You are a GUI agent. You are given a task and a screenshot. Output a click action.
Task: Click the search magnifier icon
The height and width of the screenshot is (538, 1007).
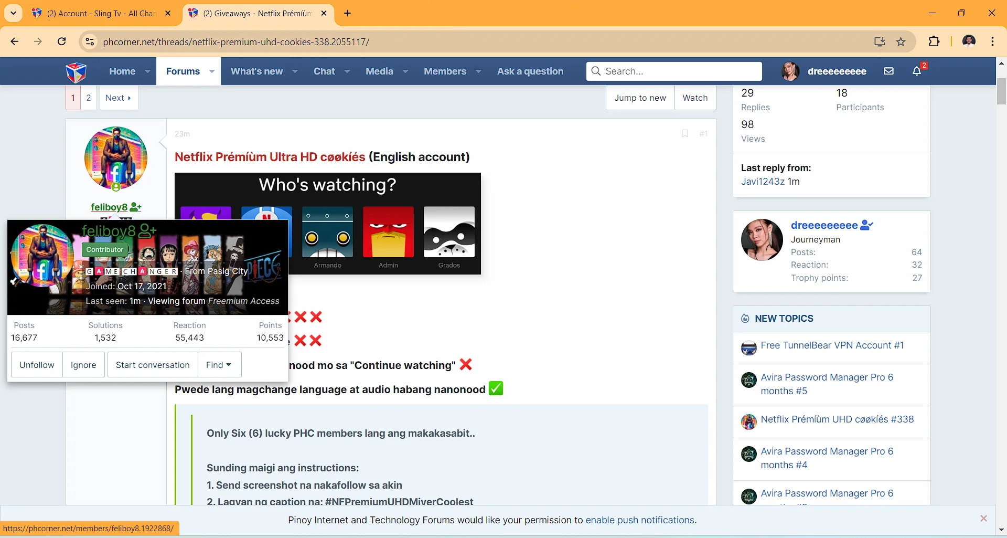tap(596, 71)
